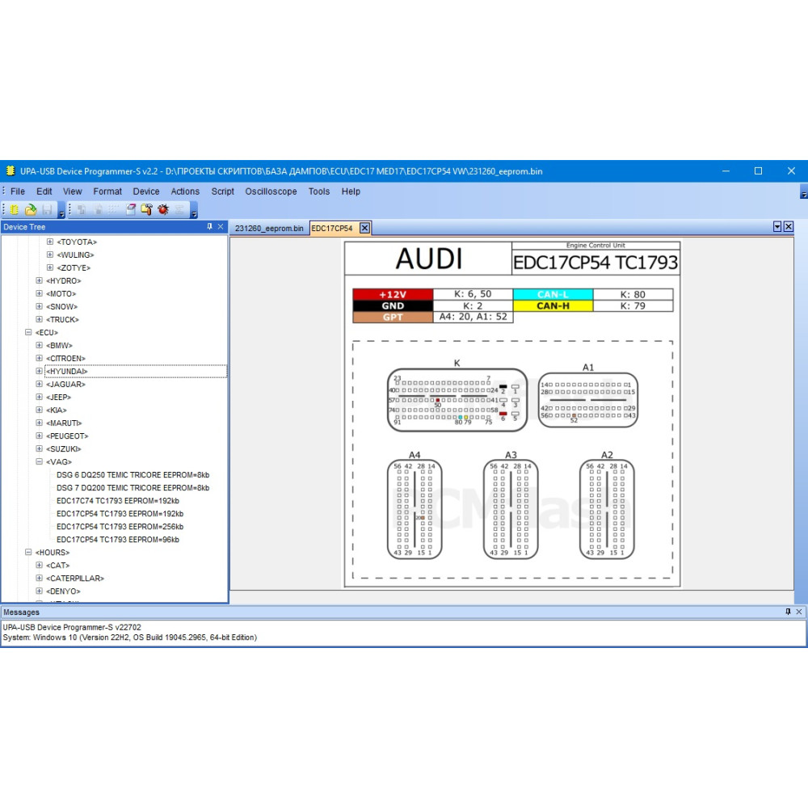
Task: Expand the TRUCK tree node
Action: pyautogui.click(x=39, y=319)
